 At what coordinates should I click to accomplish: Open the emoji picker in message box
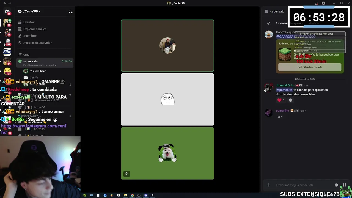click(336, 185)
